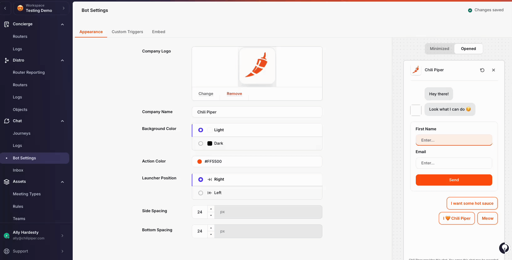Collapse the Concierge section chevron
The image size is (512, 260).
tap(62, 24)
